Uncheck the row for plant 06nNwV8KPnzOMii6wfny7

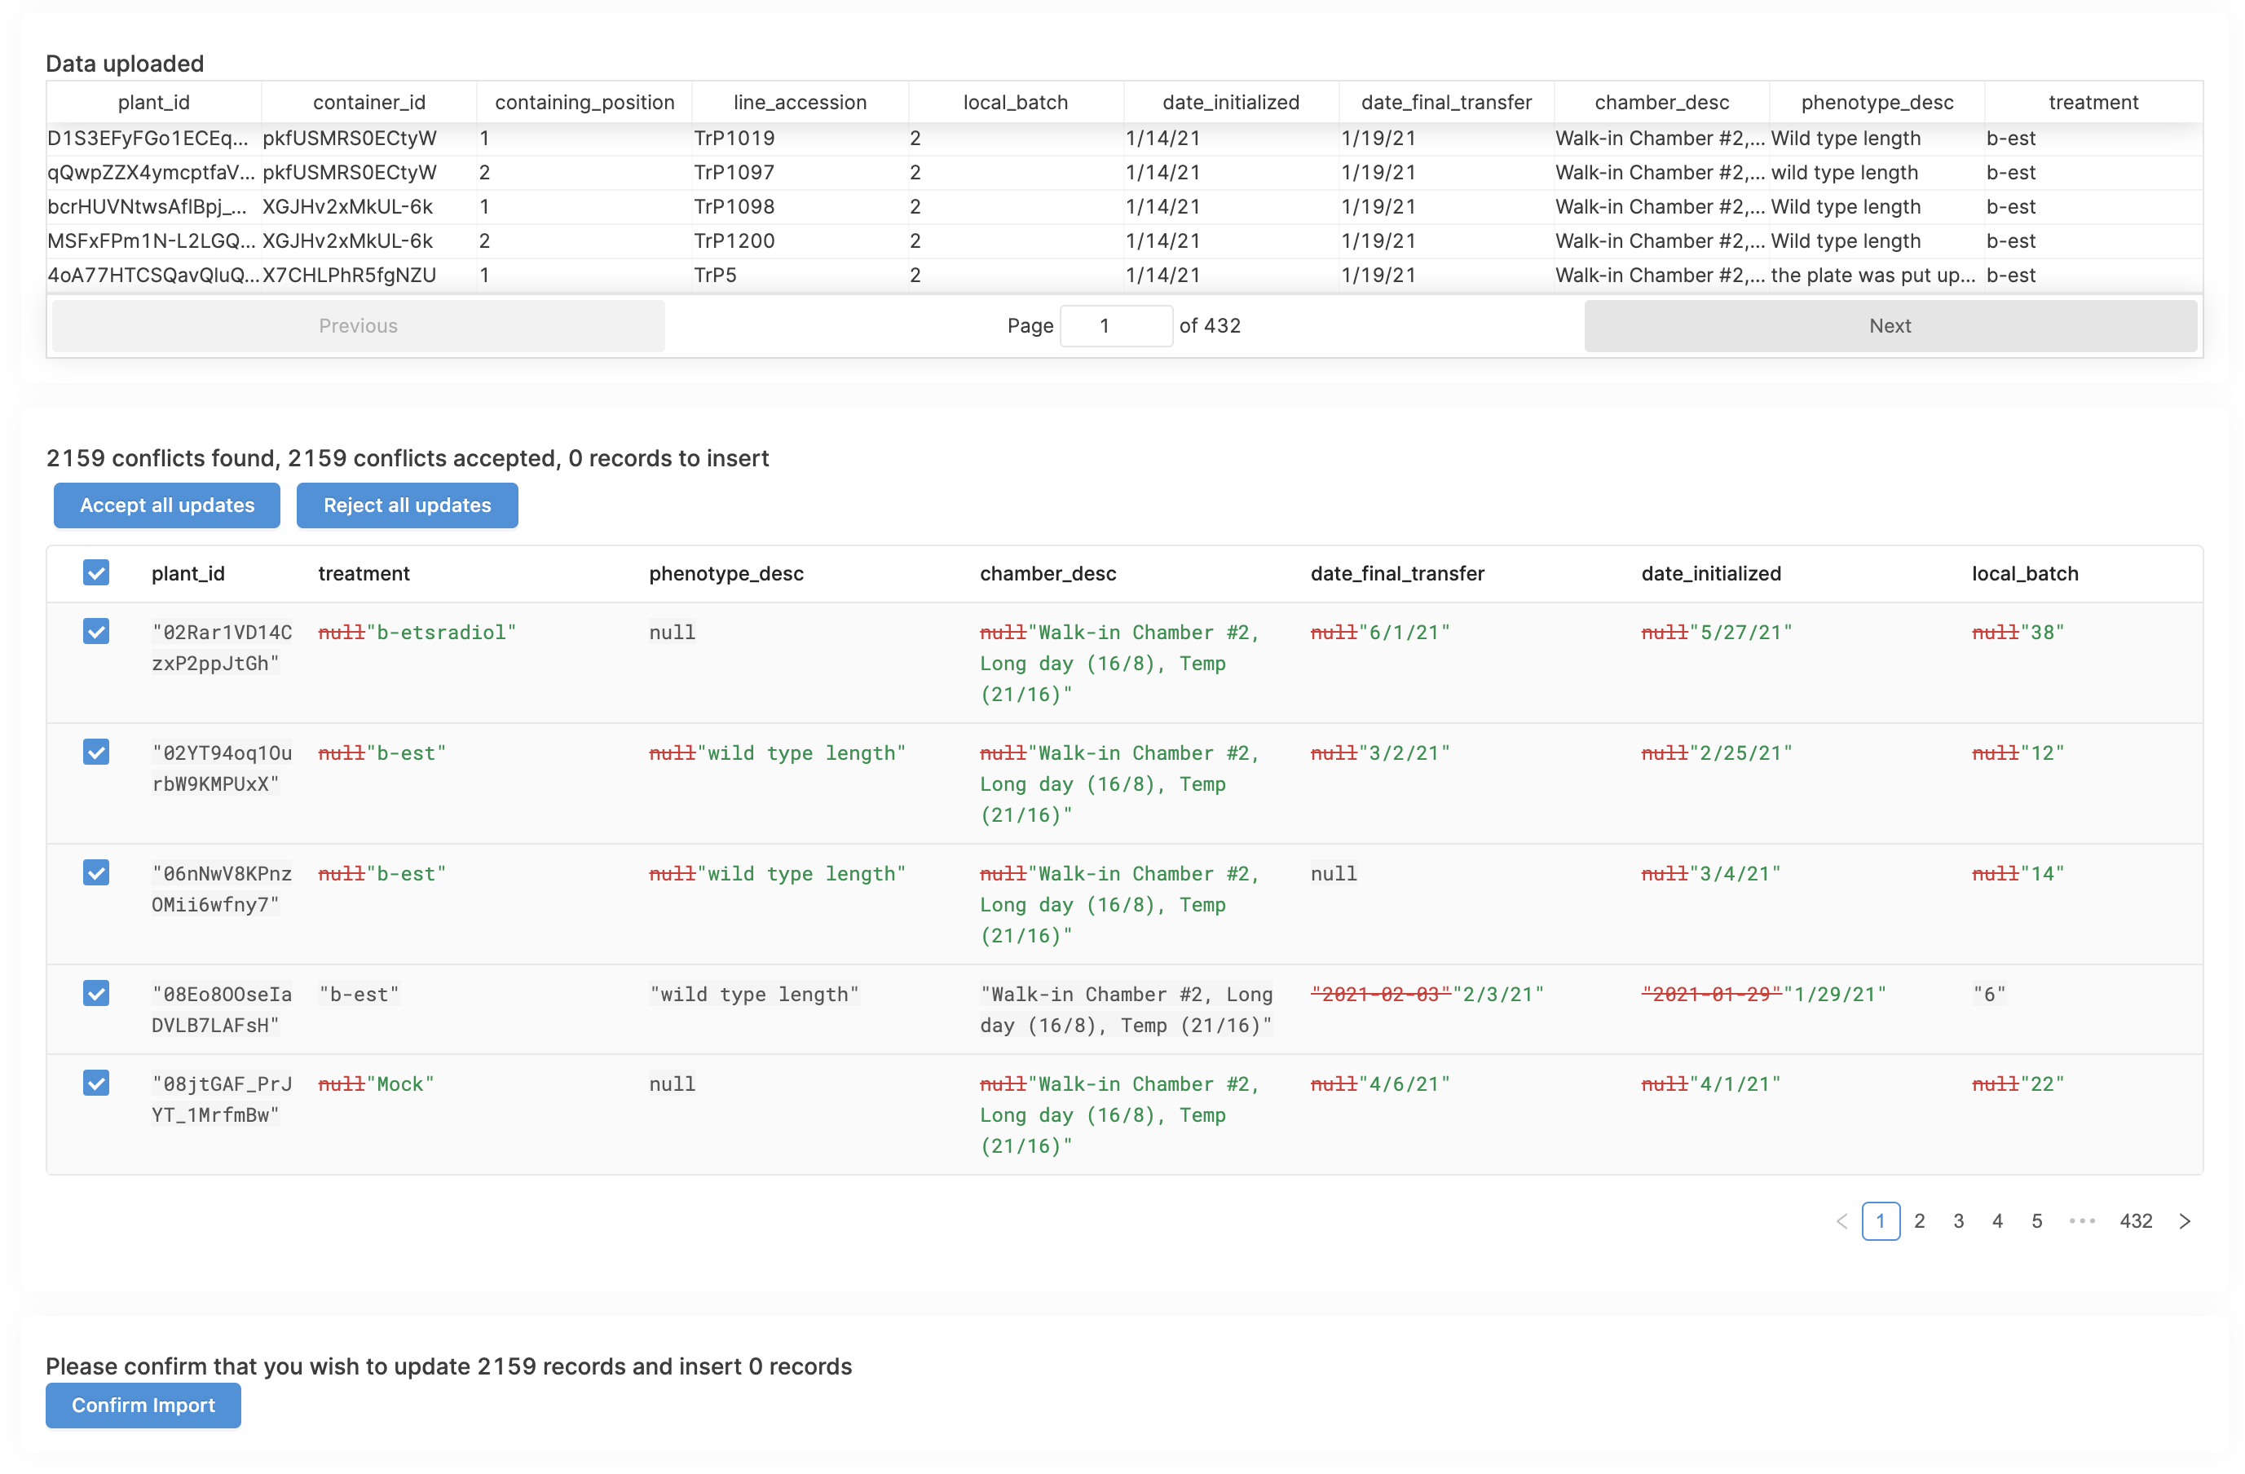96,873
